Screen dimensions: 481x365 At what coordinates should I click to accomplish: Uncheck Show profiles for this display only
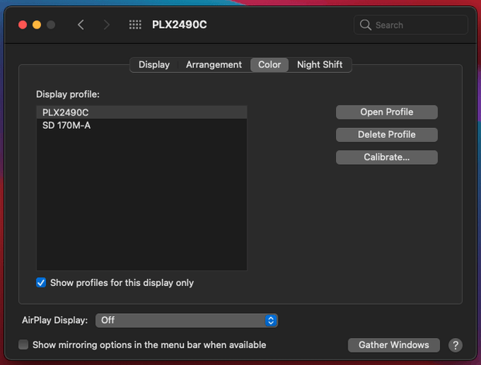click(41, 283)
